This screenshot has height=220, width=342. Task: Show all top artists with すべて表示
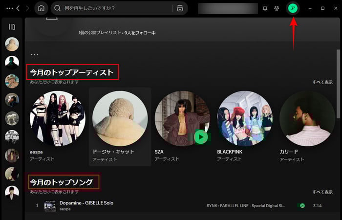pyautogui.click(x=322, y=82)
